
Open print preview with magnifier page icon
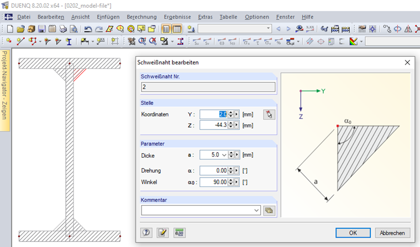tap(73, 29)
